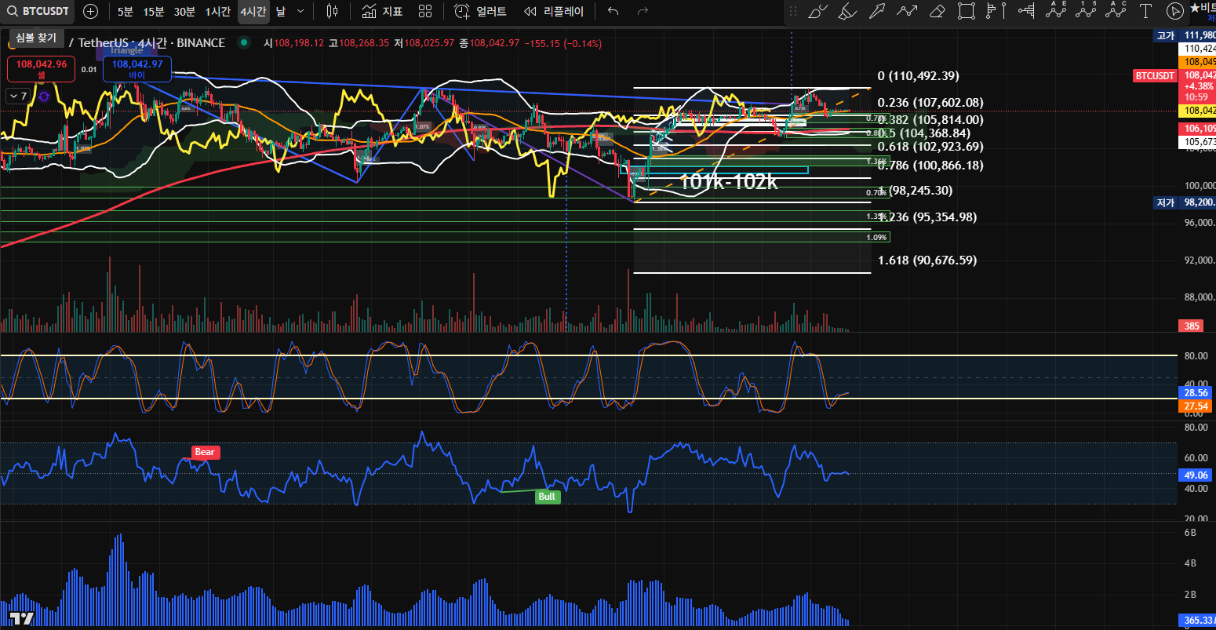Select the Highlighter drawing tool
This screenshot has height=630, width=1216.
pos(846,11)
